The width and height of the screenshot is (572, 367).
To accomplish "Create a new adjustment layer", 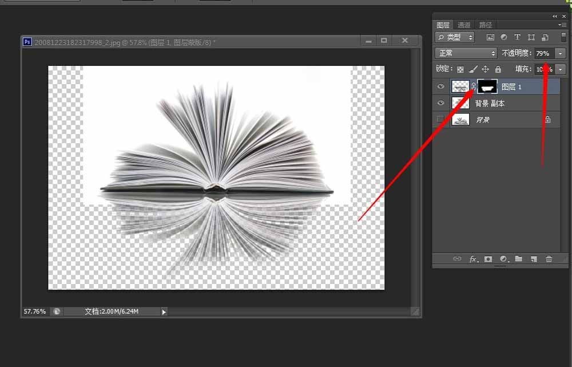I will [x=503, y=259].
